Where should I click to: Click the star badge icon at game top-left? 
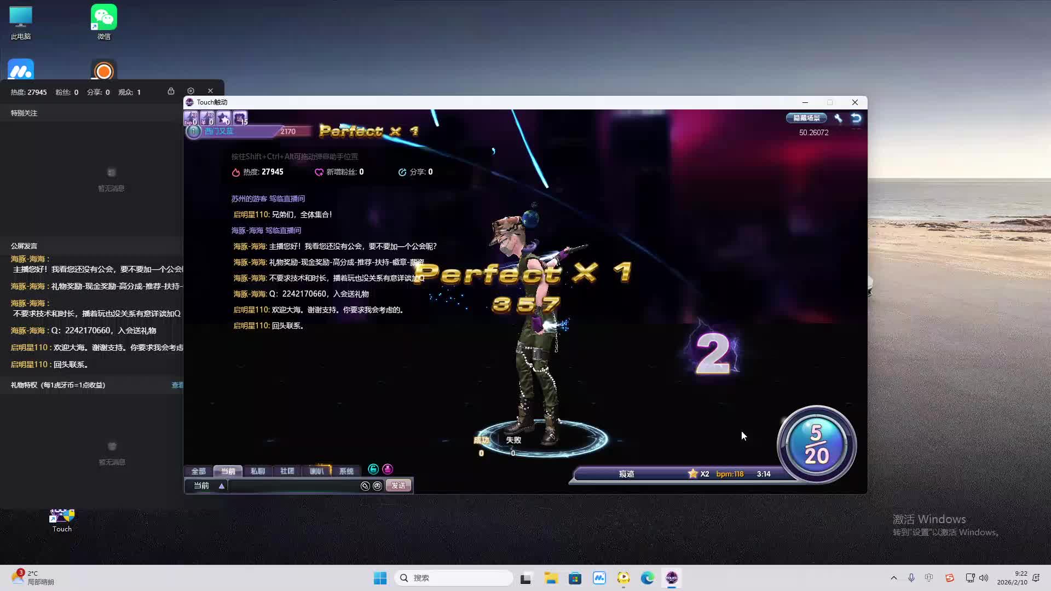coord(223,118)
